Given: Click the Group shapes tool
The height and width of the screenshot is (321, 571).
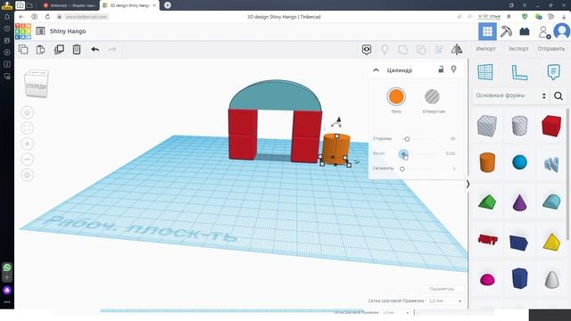Looking at the screenshot, I should coord(402,50).
